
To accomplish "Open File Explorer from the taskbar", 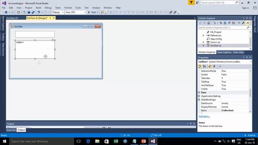I will pyautogui.click(x=97, y=141).
